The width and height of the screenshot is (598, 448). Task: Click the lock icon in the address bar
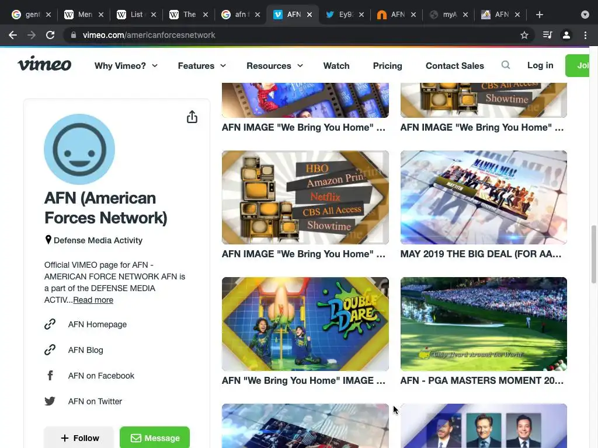pyautogui.click(x=74, y=35)
